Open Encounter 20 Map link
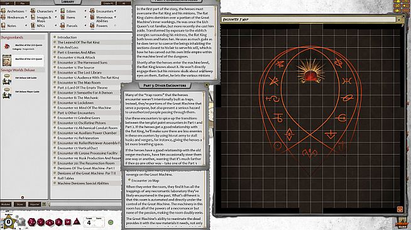The image size is (411, 230). (x=145, y=180)
